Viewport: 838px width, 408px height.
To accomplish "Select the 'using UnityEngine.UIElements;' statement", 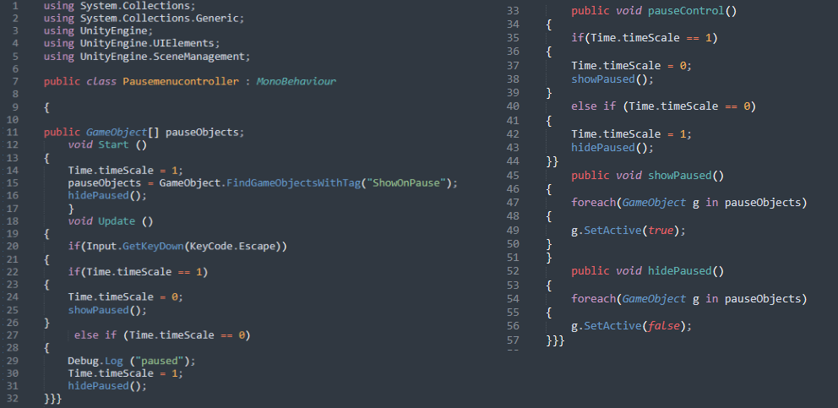I will point(132,43).
